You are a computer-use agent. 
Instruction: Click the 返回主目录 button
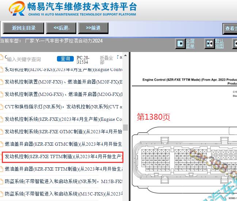coord(23,28)
